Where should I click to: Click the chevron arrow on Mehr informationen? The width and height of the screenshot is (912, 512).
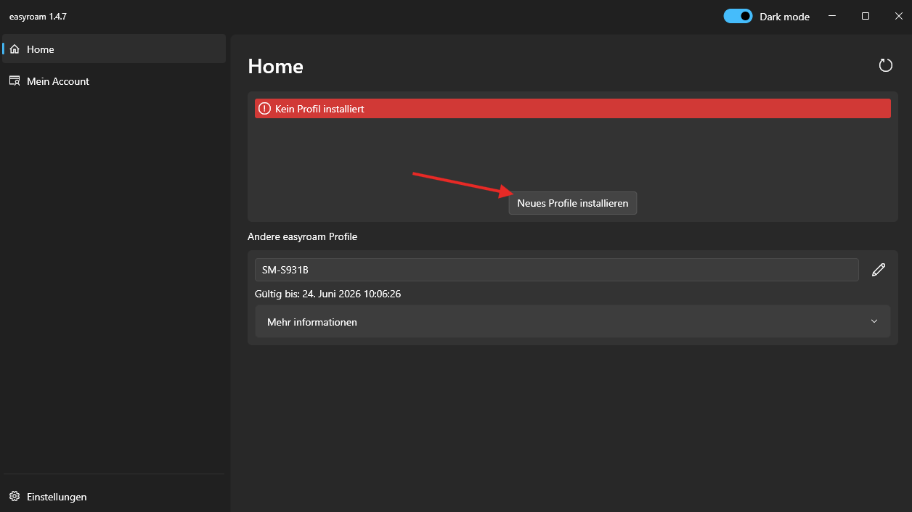click(x=874, y=321)
